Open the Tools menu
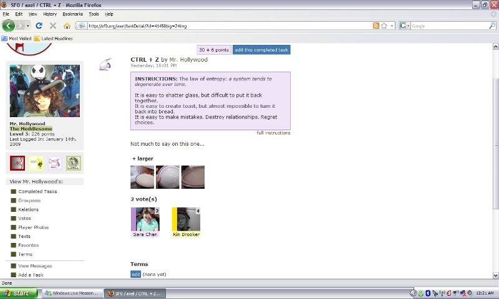499x299 pixels. click(94, 14)
